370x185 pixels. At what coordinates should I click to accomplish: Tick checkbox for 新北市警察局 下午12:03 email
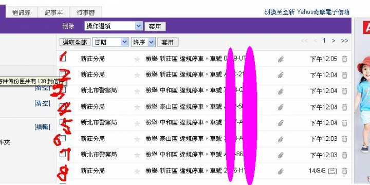coord(63,154)
